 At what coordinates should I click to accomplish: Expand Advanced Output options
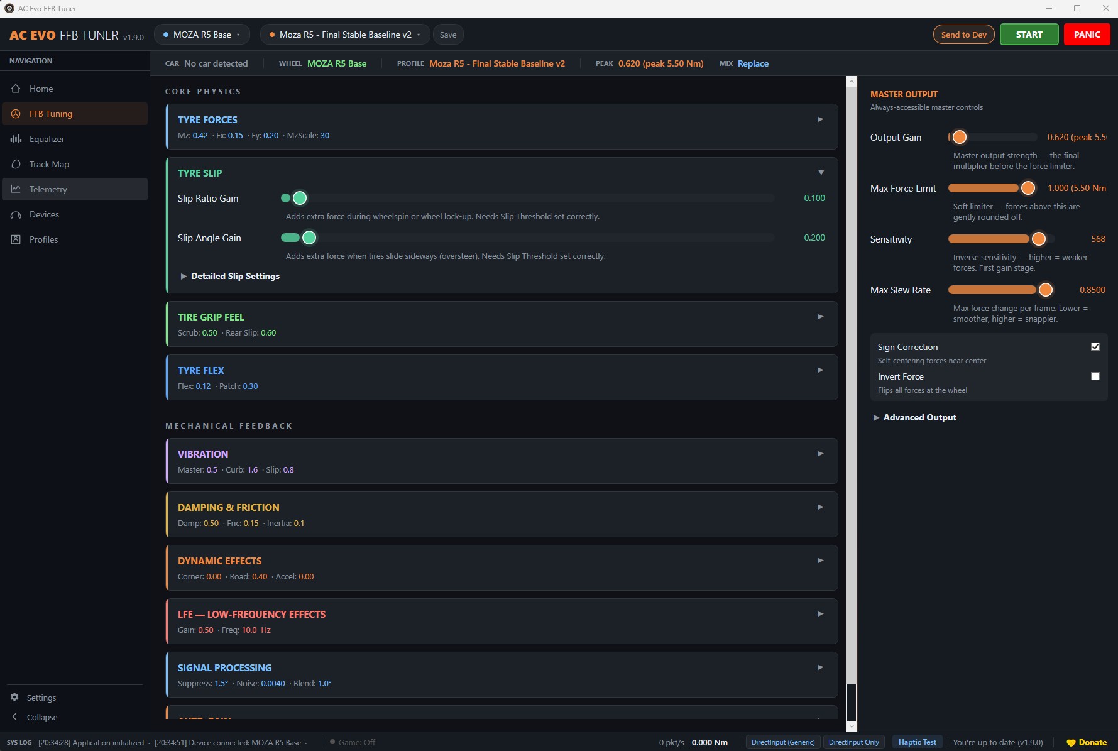click(x=915, y=417)
